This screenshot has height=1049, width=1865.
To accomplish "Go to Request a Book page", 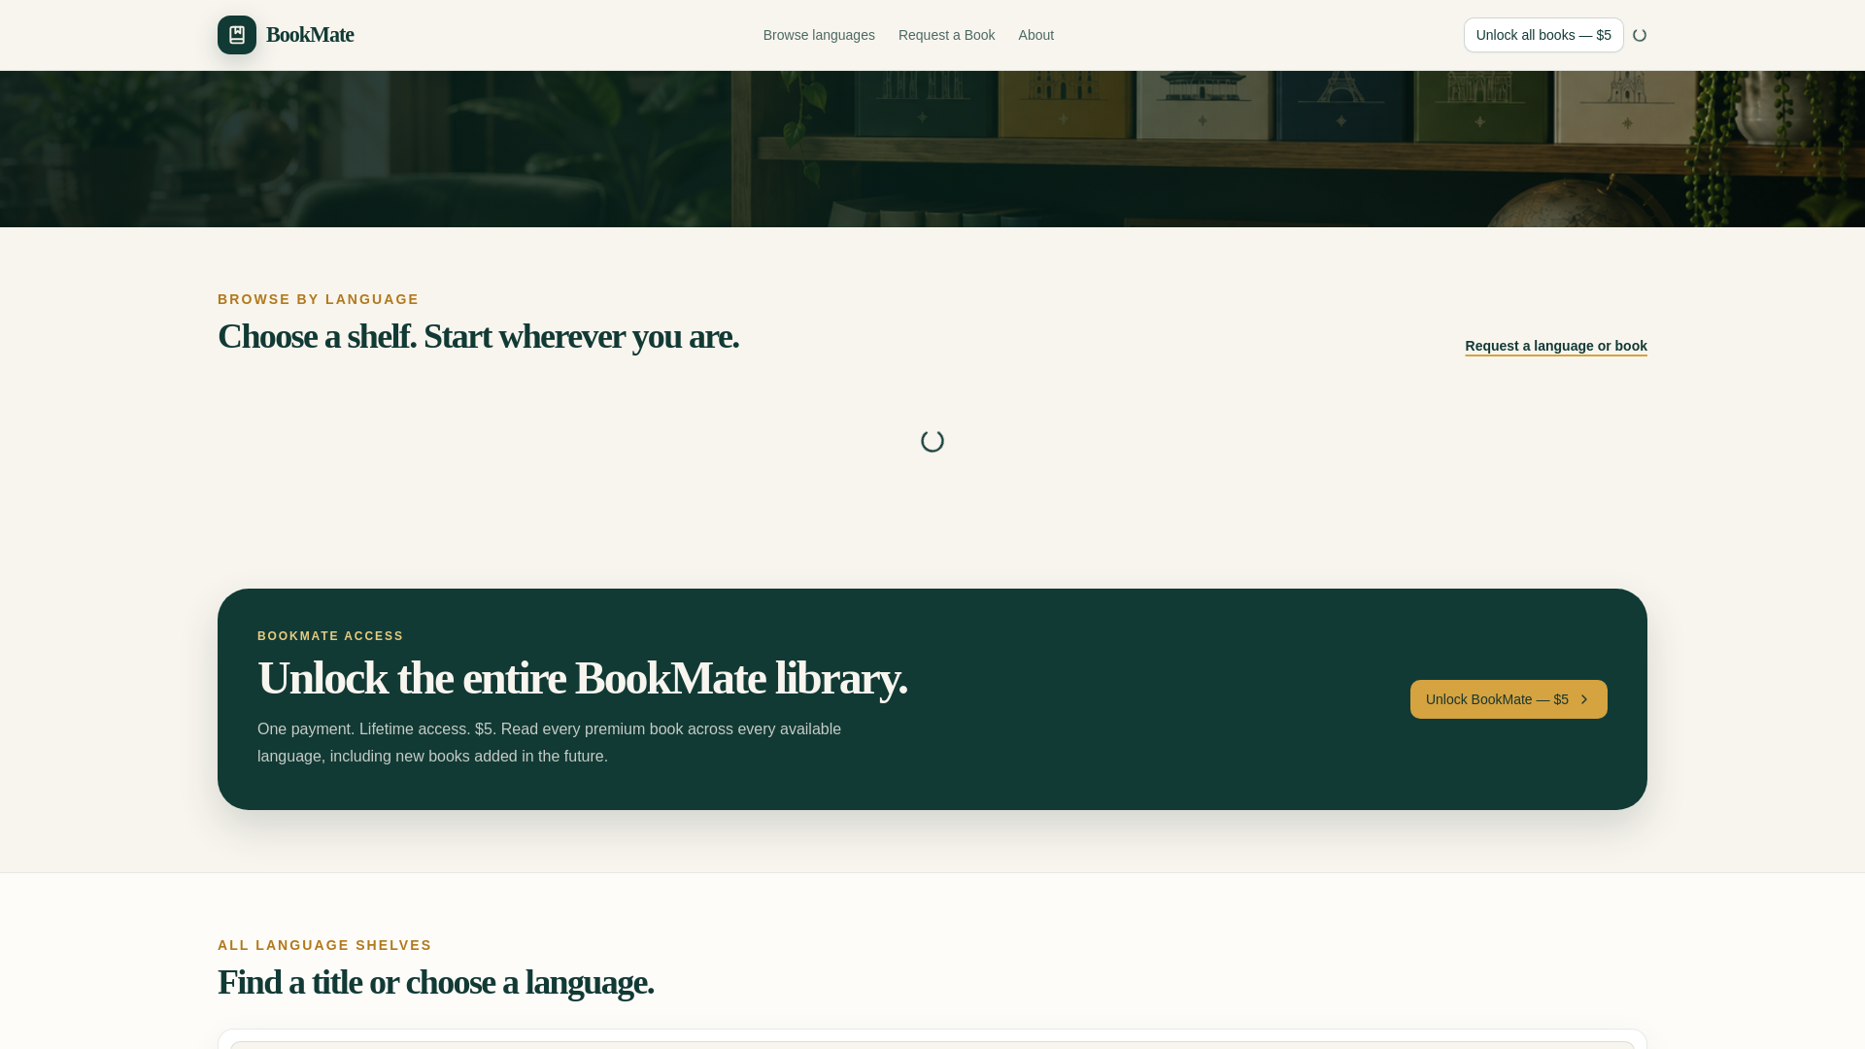I will 946,35.
